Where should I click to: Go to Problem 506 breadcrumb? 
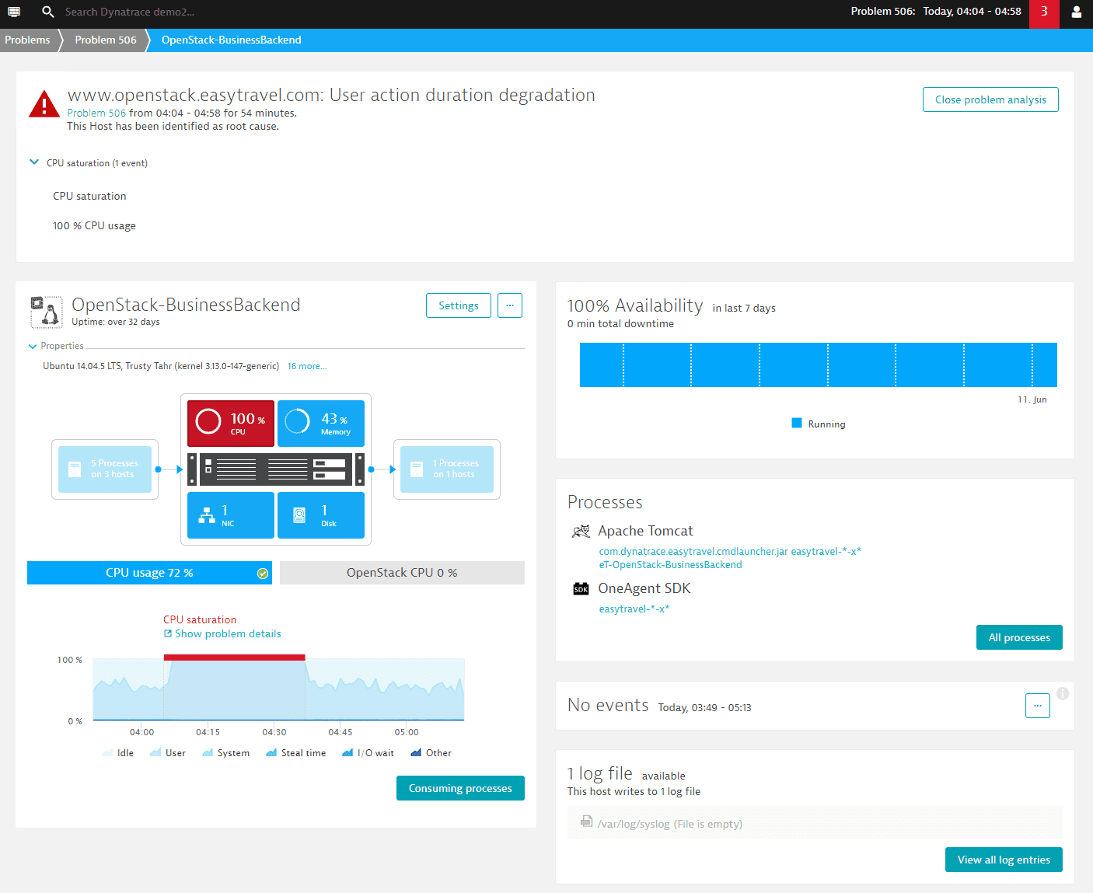click(x=106, y=40)
